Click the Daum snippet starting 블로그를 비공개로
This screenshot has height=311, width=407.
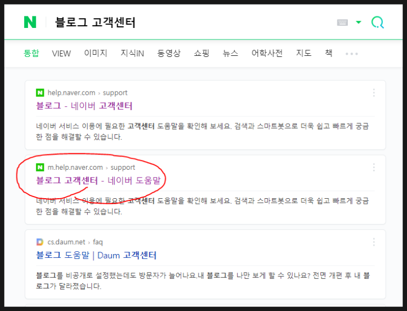point(203,281)
